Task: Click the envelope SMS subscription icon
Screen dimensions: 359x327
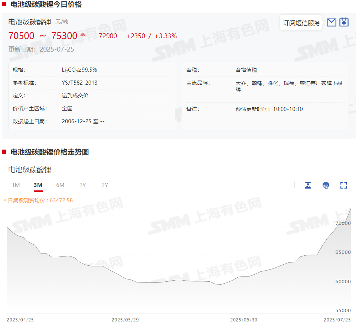Action: [x=332, y=23]
